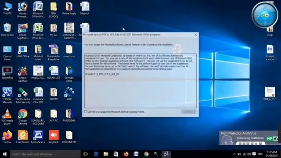Click the magnifier app in the taskbar
This screenshot has width=281, height=158.
tap(156, 154)
